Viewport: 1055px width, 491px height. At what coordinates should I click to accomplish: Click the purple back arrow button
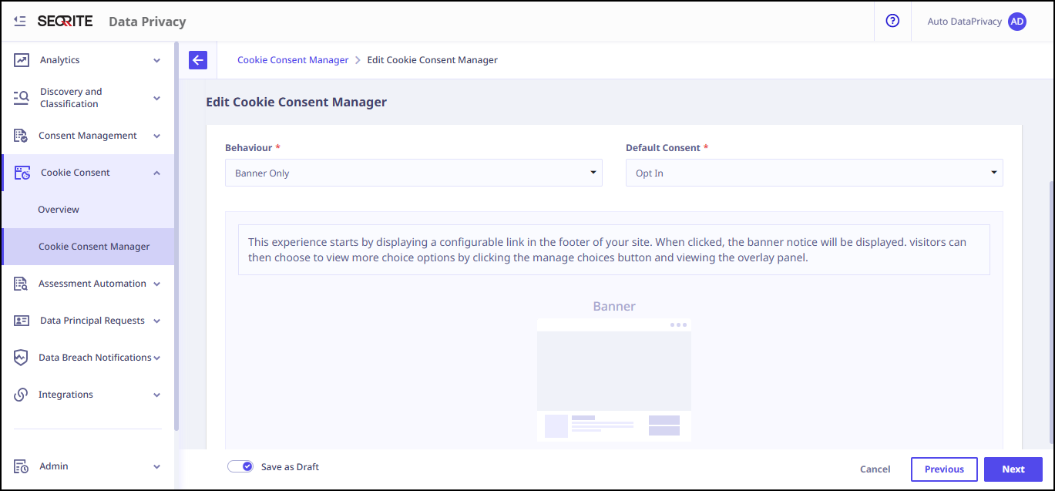[x=198, y=60]
